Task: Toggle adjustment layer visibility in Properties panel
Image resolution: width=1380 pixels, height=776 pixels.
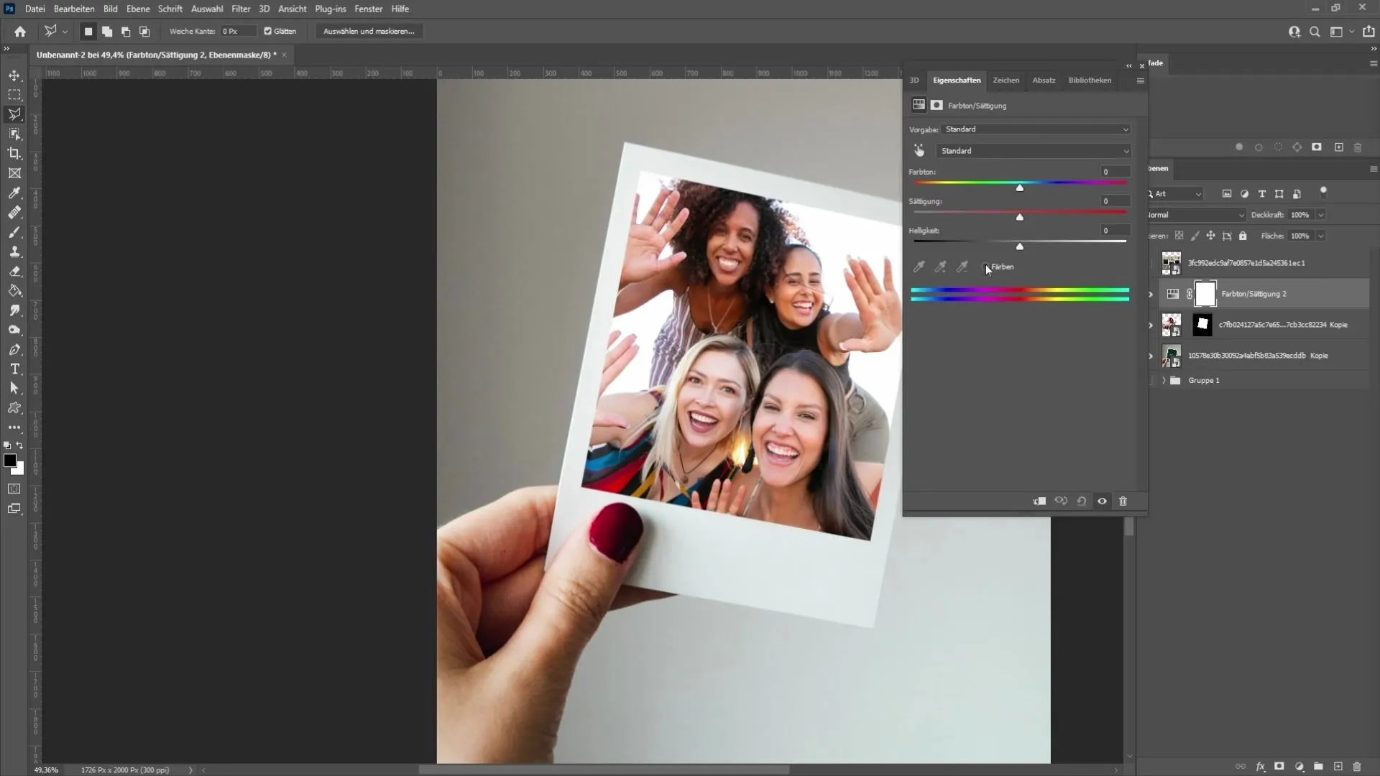Action: 1102,501
